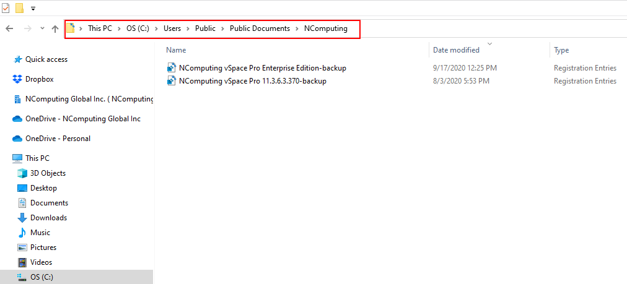
Task: Click the Quick access star icon
Action: pyautogui.click(x=17, y=59)
